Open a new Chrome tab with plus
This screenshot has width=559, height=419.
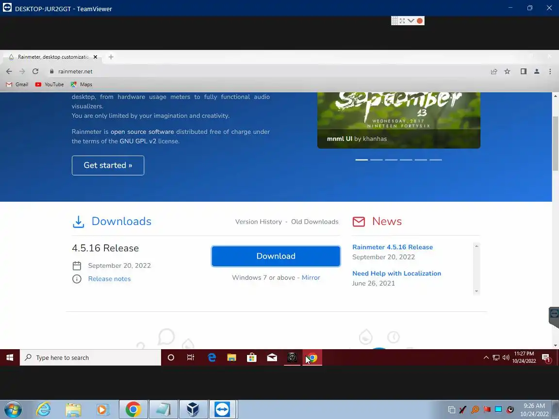111,57
